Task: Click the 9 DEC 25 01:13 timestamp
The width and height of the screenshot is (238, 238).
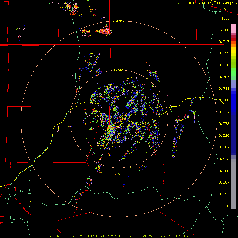Action: [x=171, y=236]
